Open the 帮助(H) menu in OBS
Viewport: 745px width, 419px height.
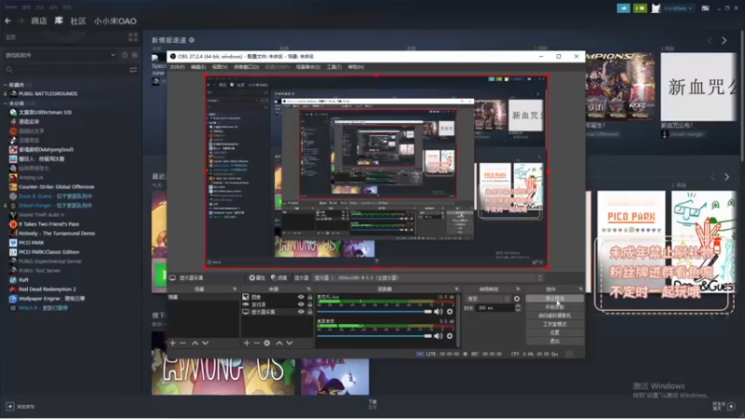click(356, 67)
